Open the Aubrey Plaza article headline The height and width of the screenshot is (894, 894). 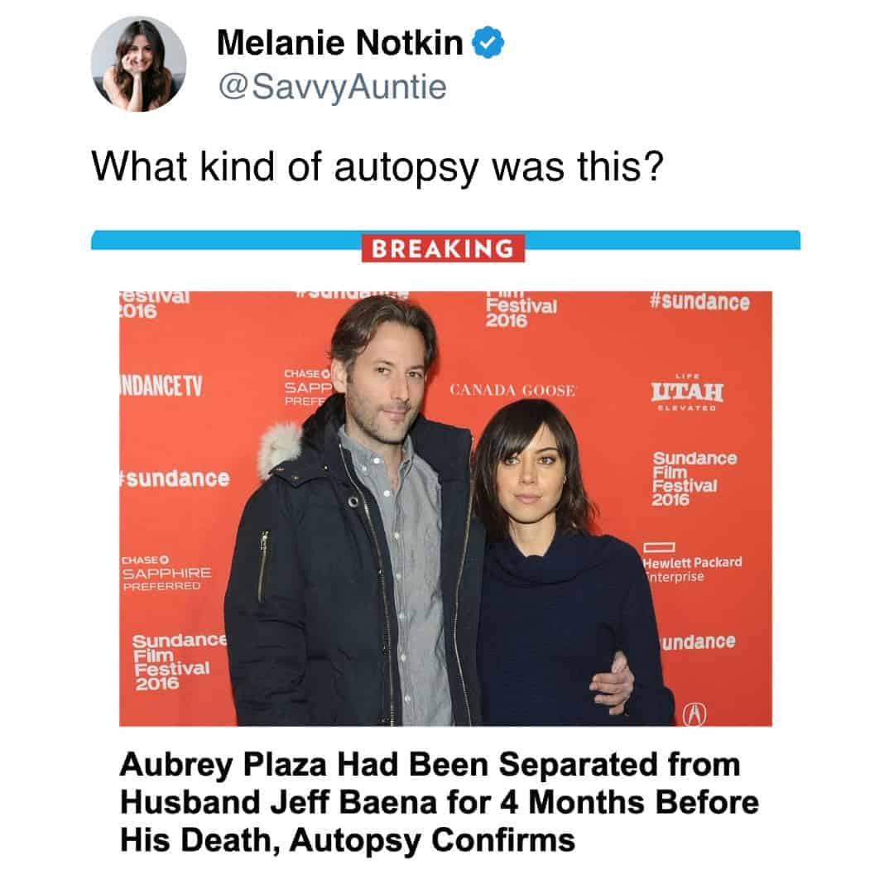439,802
